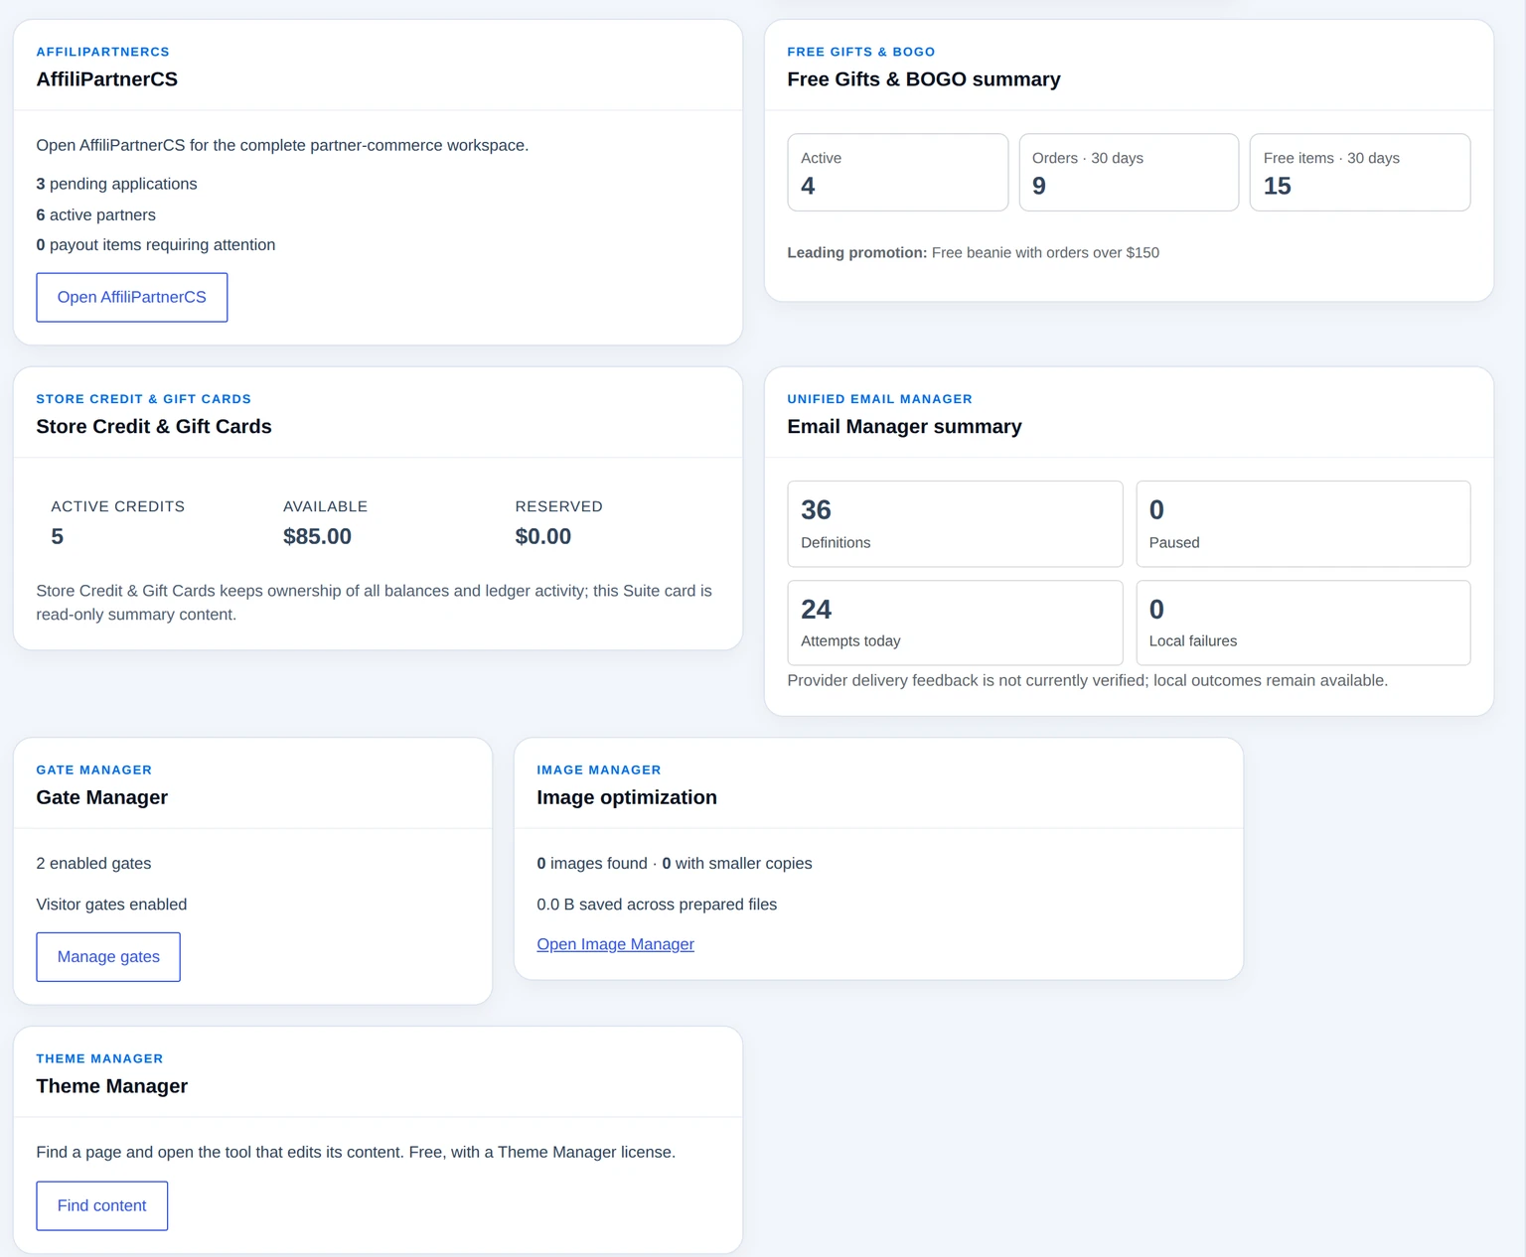Image resolution: width=1526 pixels, height=1257 pixels.
Task: Open AffiliPartnerCS workspace button
Action: pyautogui.click(x=132, y=297)
